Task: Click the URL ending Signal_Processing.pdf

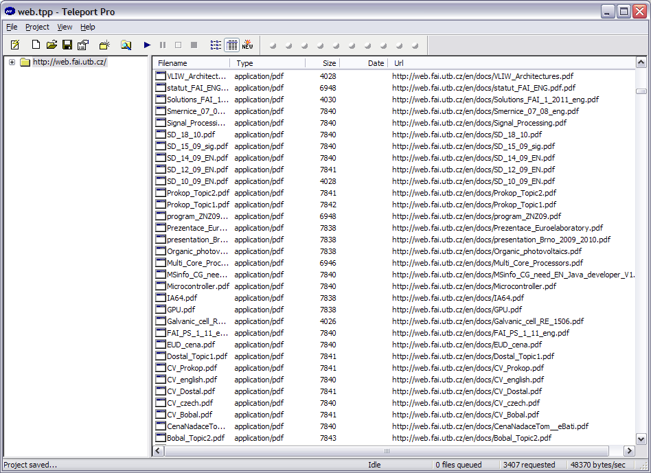Action: click(479, 123)
